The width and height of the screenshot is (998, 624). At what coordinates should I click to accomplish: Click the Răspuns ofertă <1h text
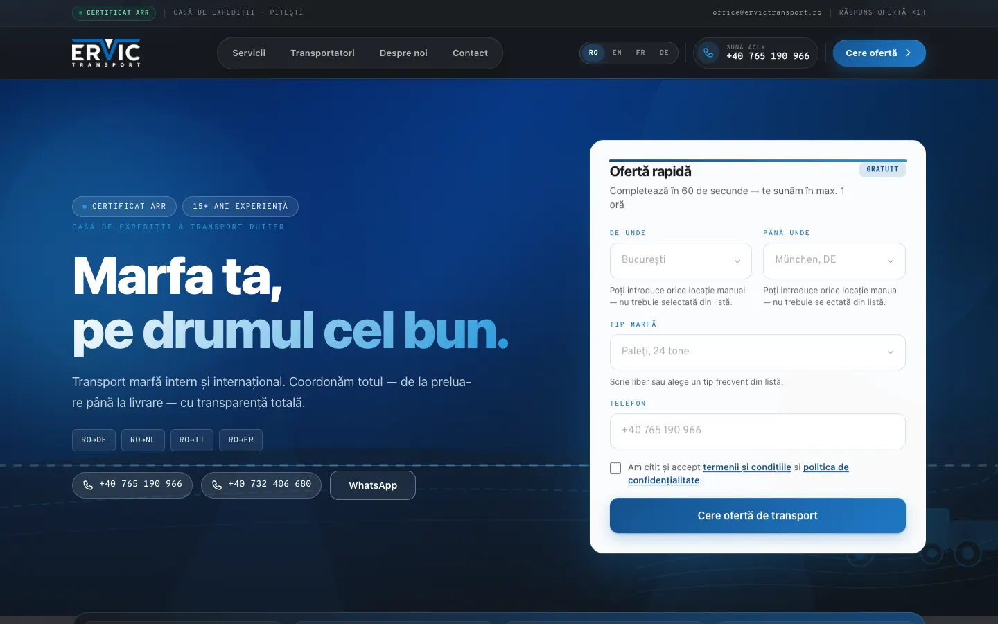(882, 12)
